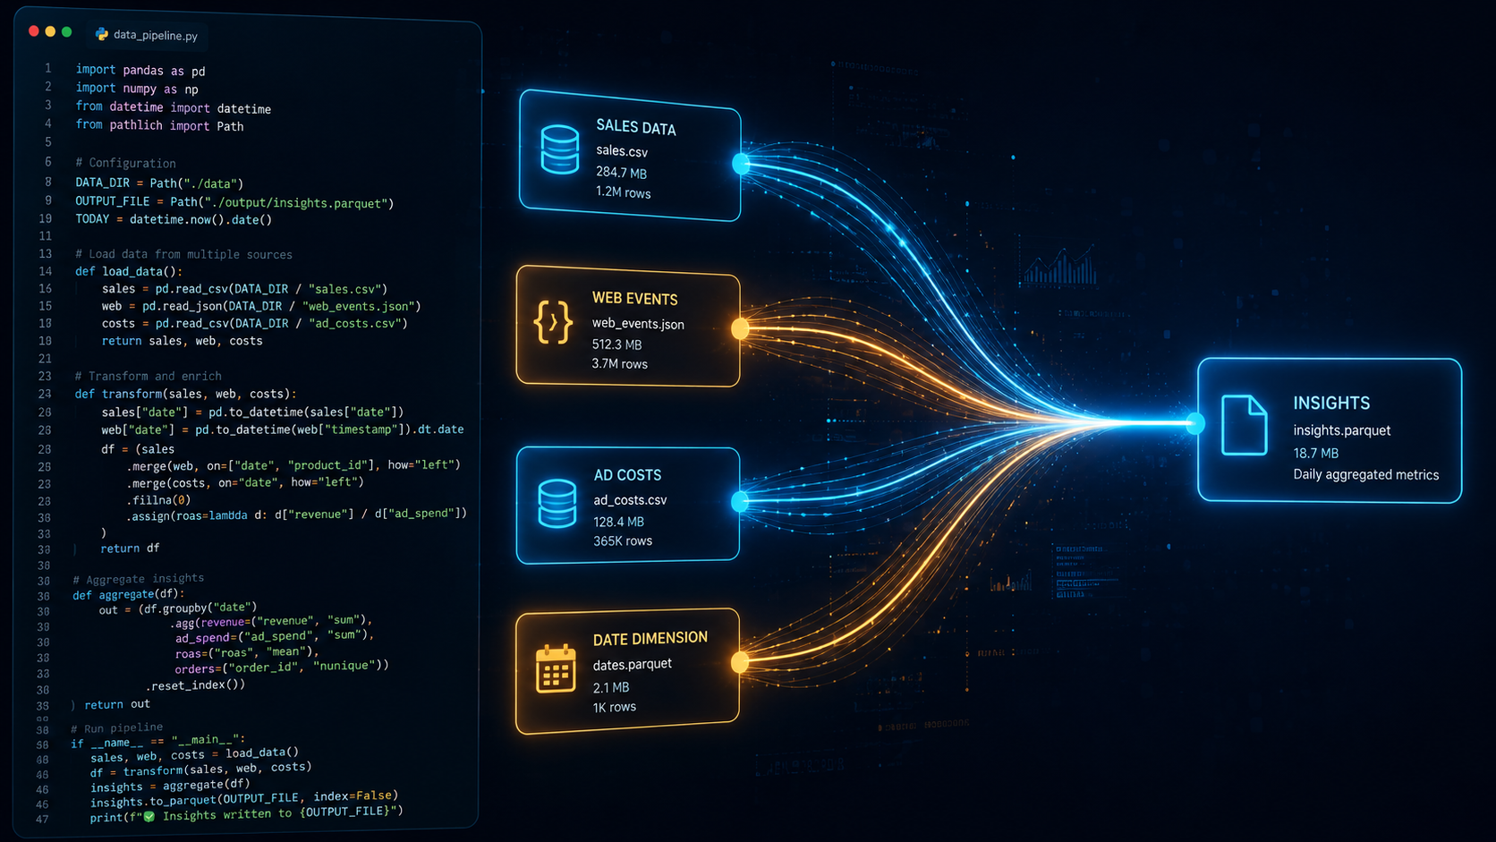Click the "web_events.json" file name on the card

click(x=638, y=324)
